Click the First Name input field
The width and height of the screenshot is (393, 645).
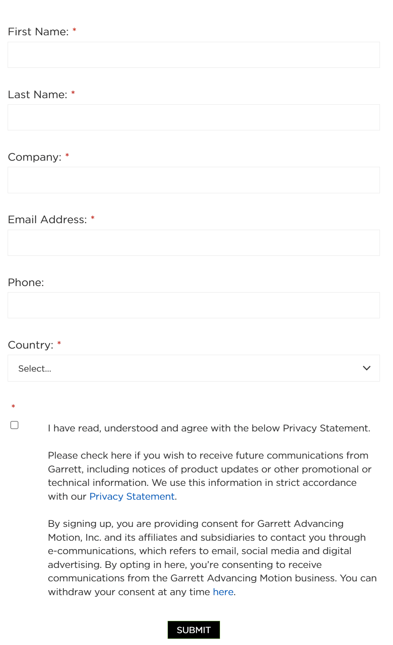[194, 55]
